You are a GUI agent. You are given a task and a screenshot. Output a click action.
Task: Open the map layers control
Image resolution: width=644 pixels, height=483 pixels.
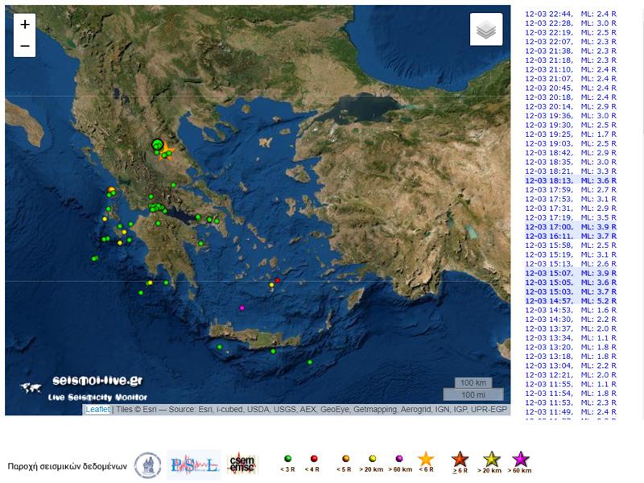[x=486, y=31]
